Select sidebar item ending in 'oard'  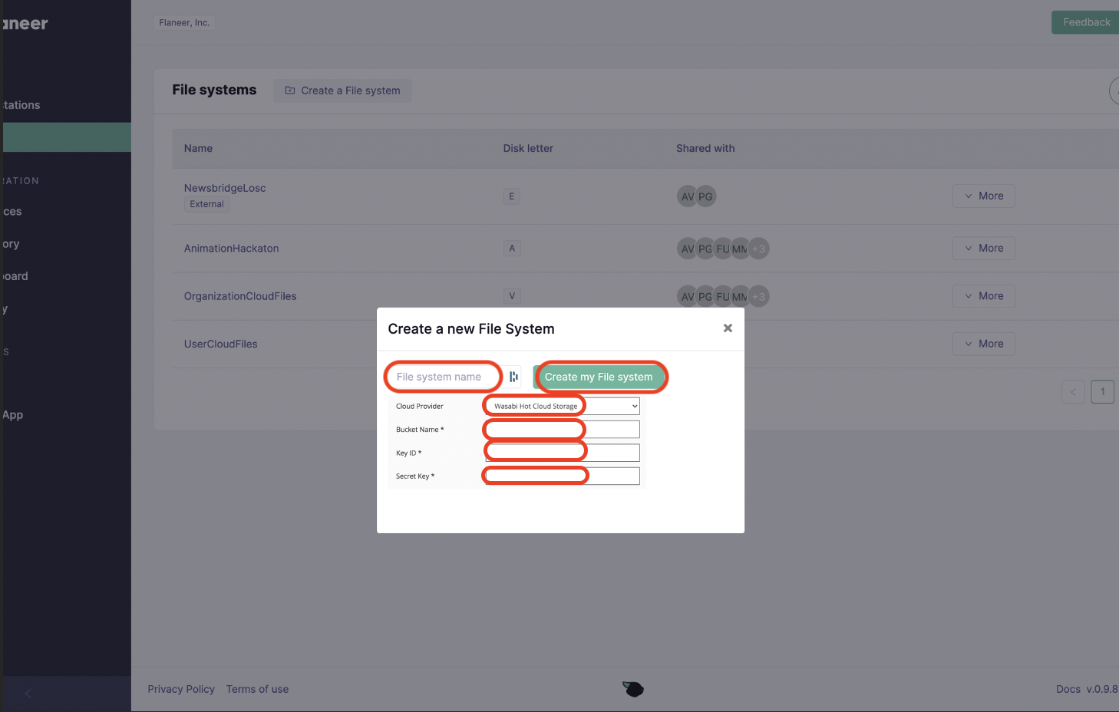click(15, 276)
